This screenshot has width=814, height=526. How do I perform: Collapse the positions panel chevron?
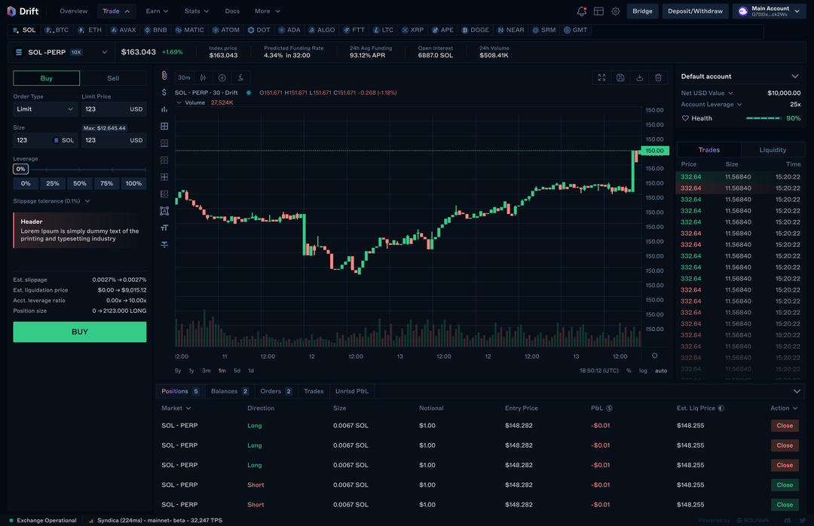click(x=797, y=392)
